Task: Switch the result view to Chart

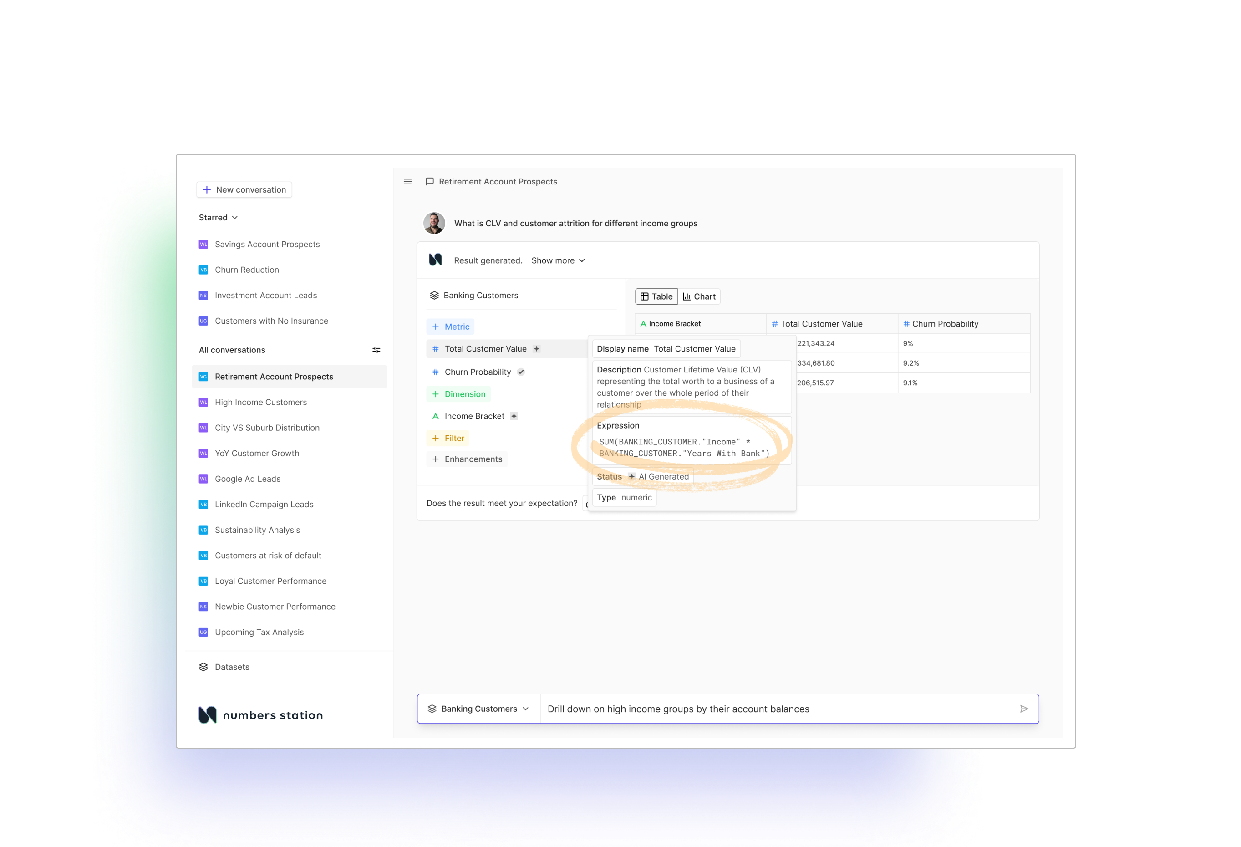Action: click(699, 296)
